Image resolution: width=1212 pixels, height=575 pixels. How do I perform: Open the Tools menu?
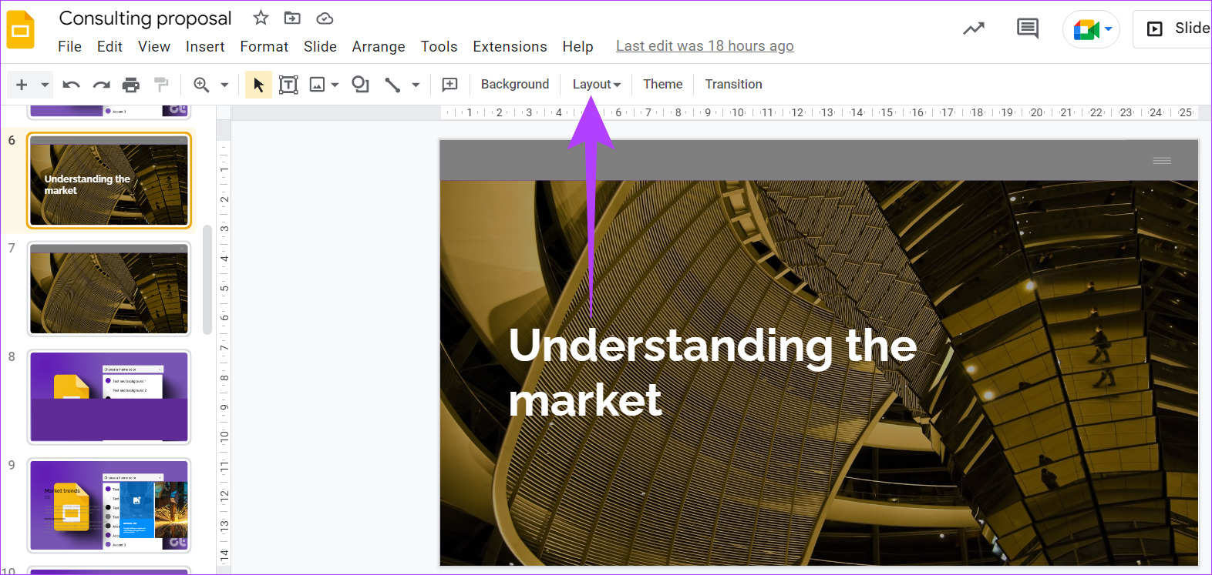[x=439, y=46]
